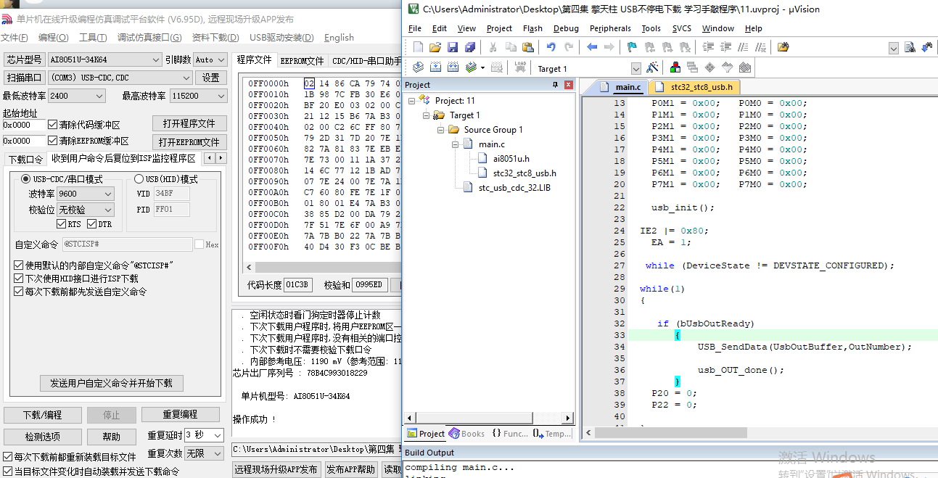Click the 检测选项 button
Screen dimensions: 938x478
tap(42, 437)
